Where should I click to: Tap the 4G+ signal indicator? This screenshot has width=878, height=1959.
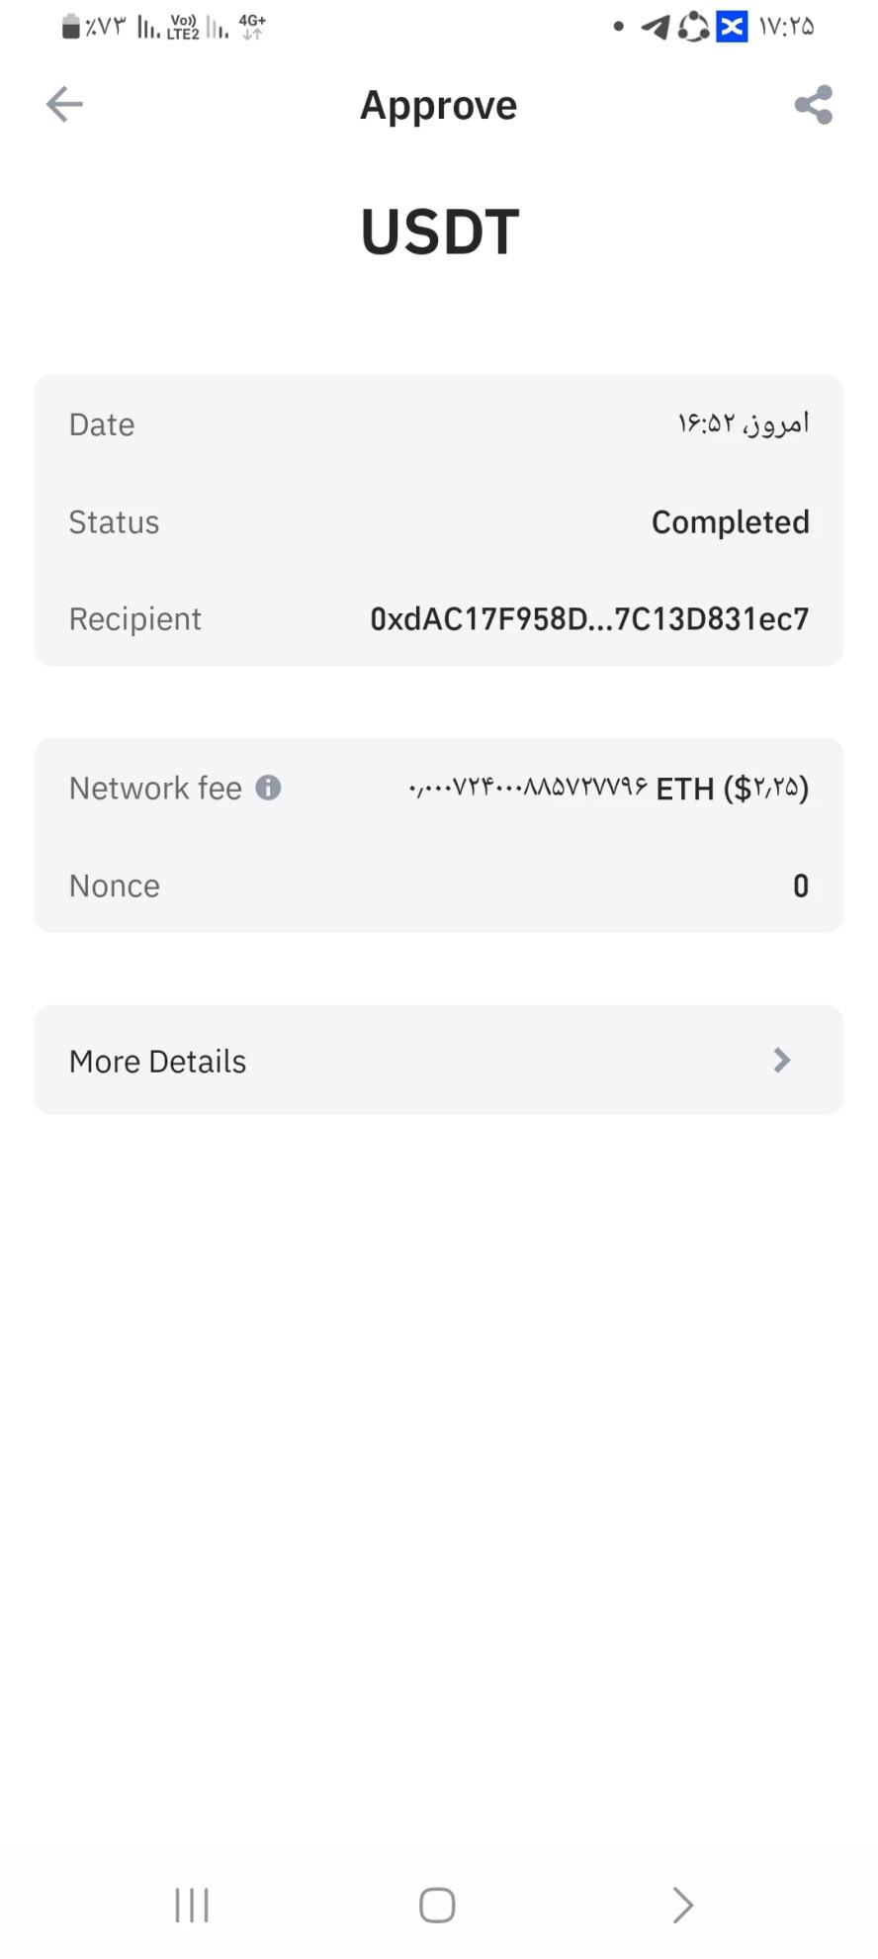coord(252,27)
